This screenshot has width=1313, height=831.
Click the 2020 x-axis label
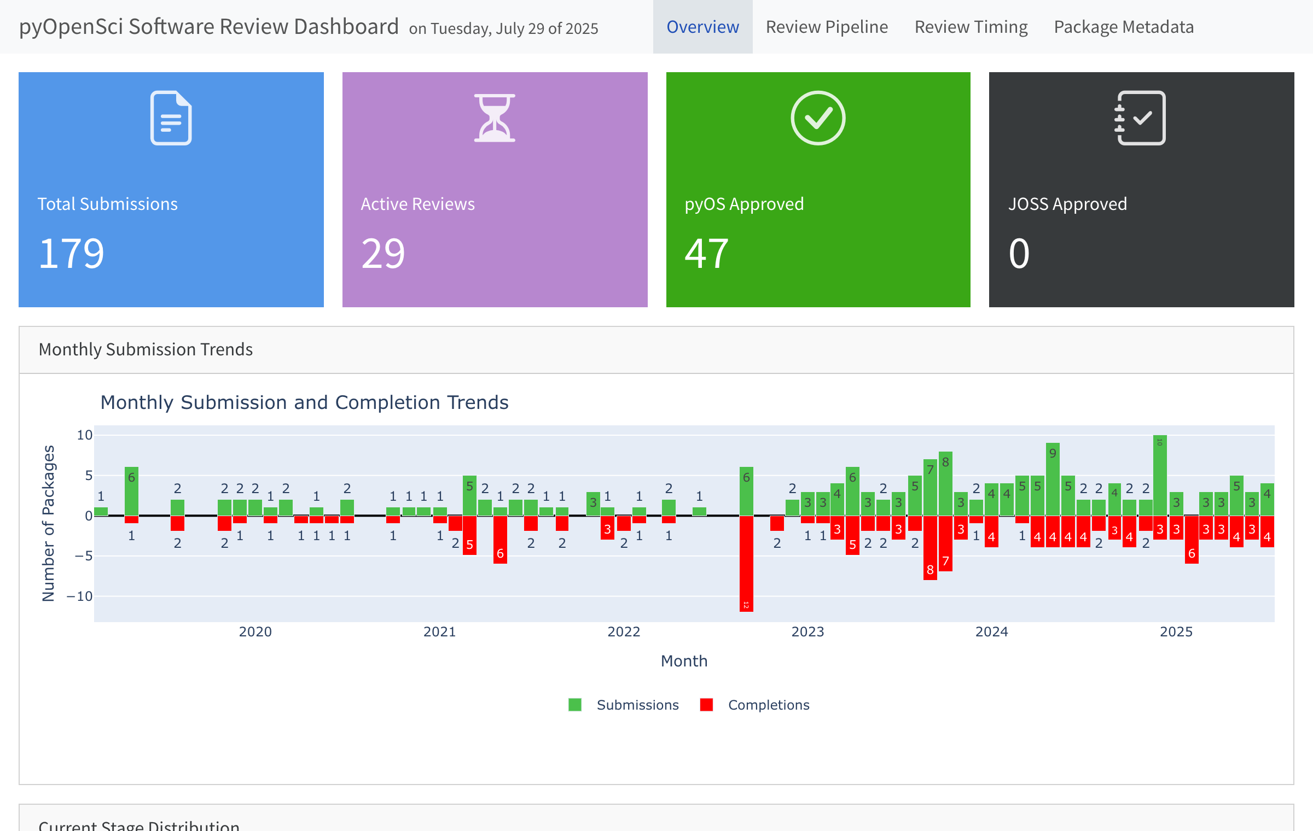[x=255, y=631]
